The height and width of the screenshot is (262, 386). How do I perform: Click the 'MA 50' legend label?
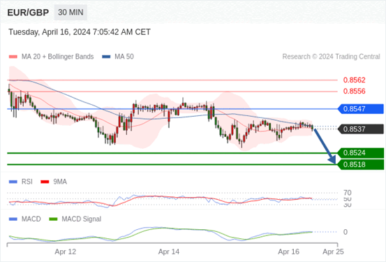click(124, 57)
